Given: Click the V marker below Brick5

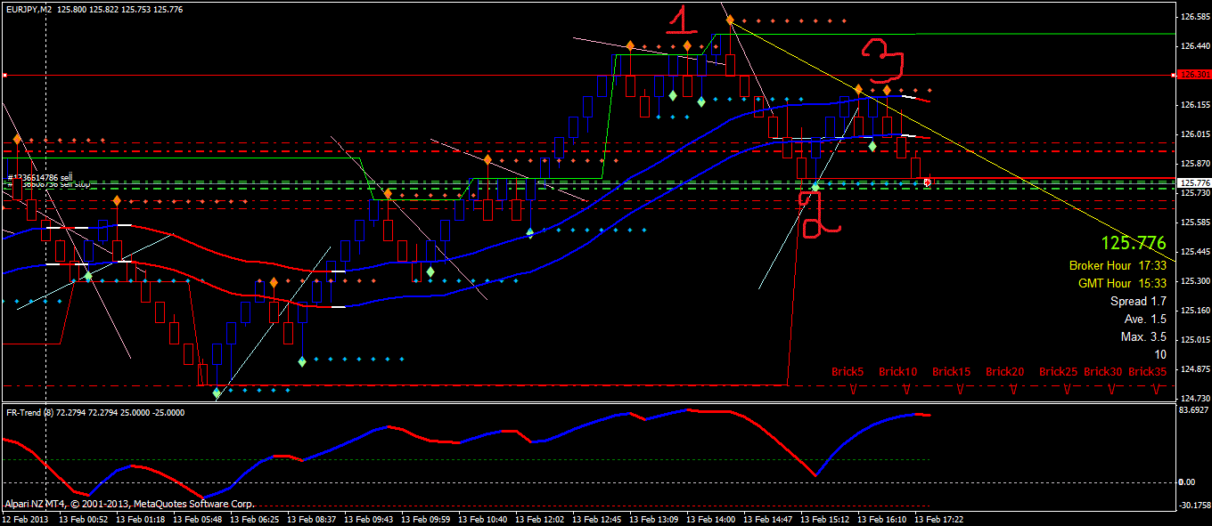Looking at the screenshot, I should [854, 390].
